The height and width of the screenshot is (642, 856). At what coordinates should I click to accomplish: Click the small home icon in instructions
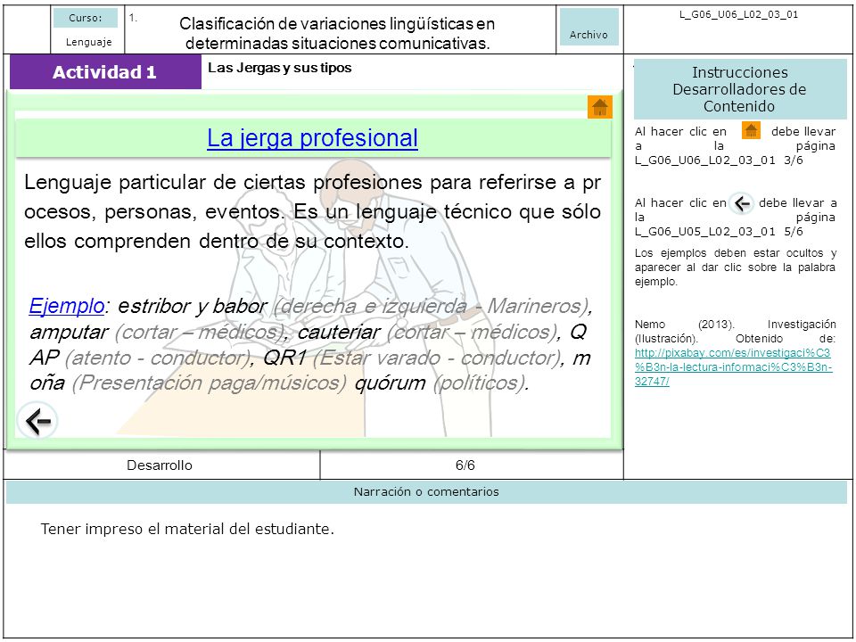pyautogui.click(x=751, y=130)
